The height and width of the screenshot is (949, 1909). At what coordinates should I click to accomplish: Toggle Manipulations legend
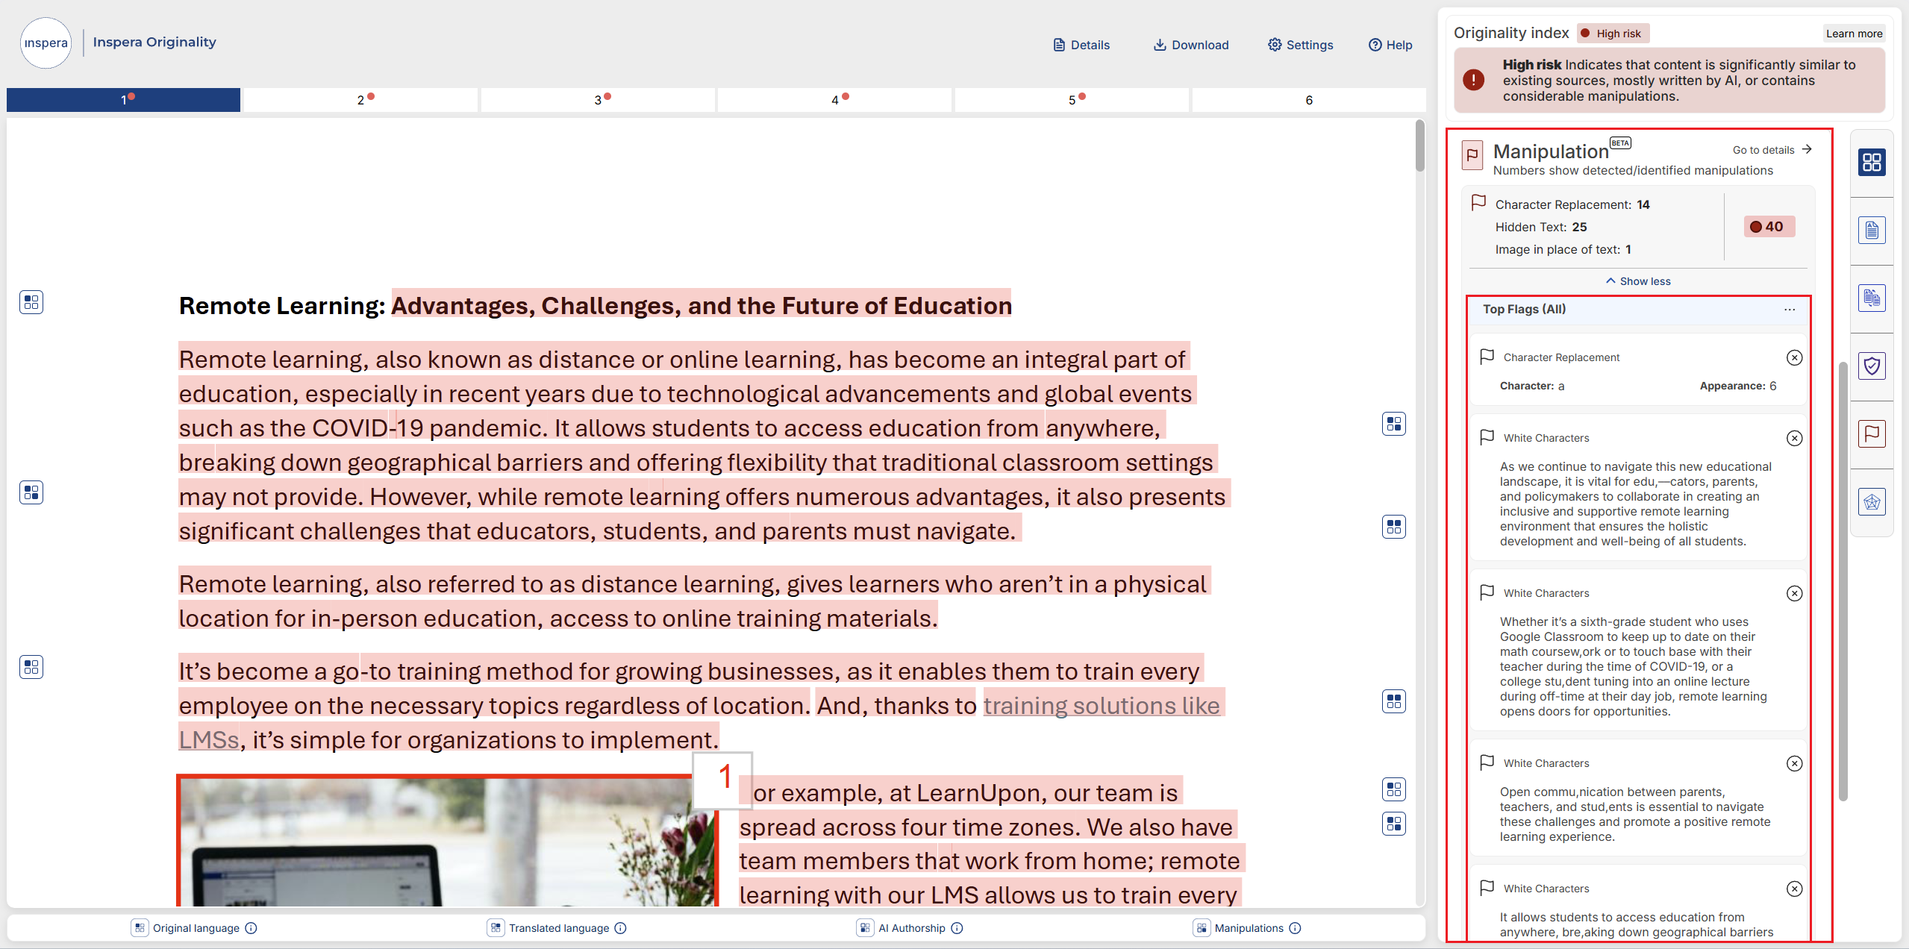(x=1202, y=928)
